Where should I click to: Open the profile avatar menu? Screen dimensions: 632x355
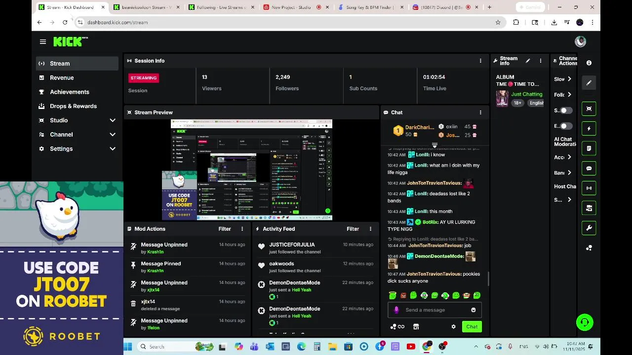point(580,42)
